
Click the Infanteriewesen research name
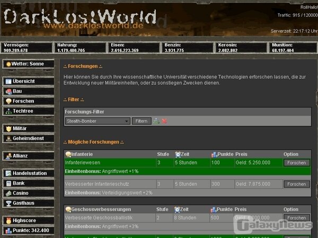83,163
